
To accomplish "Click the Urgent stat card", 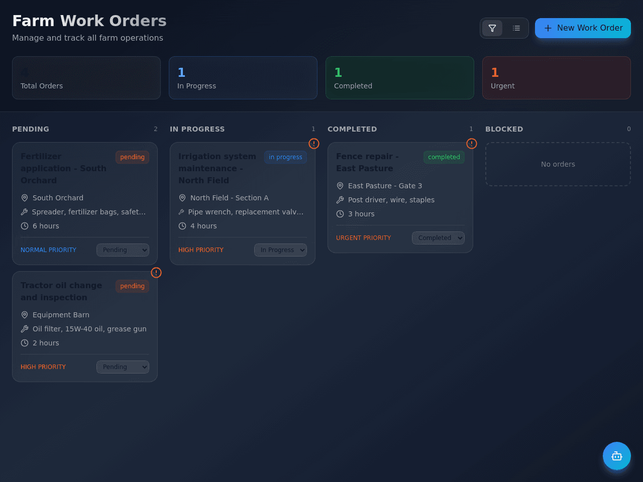I will coord(557,78).
